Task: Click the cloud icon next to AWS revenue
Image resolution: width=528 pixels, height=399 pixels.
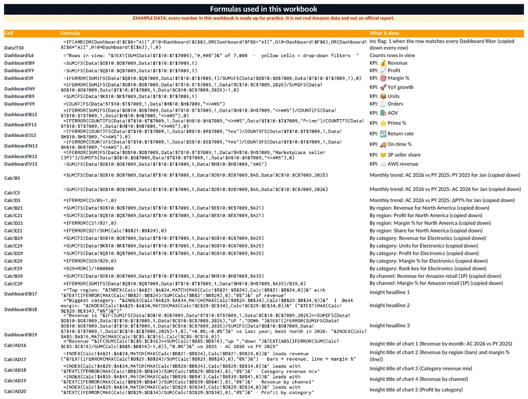Action: pos(383,164)
